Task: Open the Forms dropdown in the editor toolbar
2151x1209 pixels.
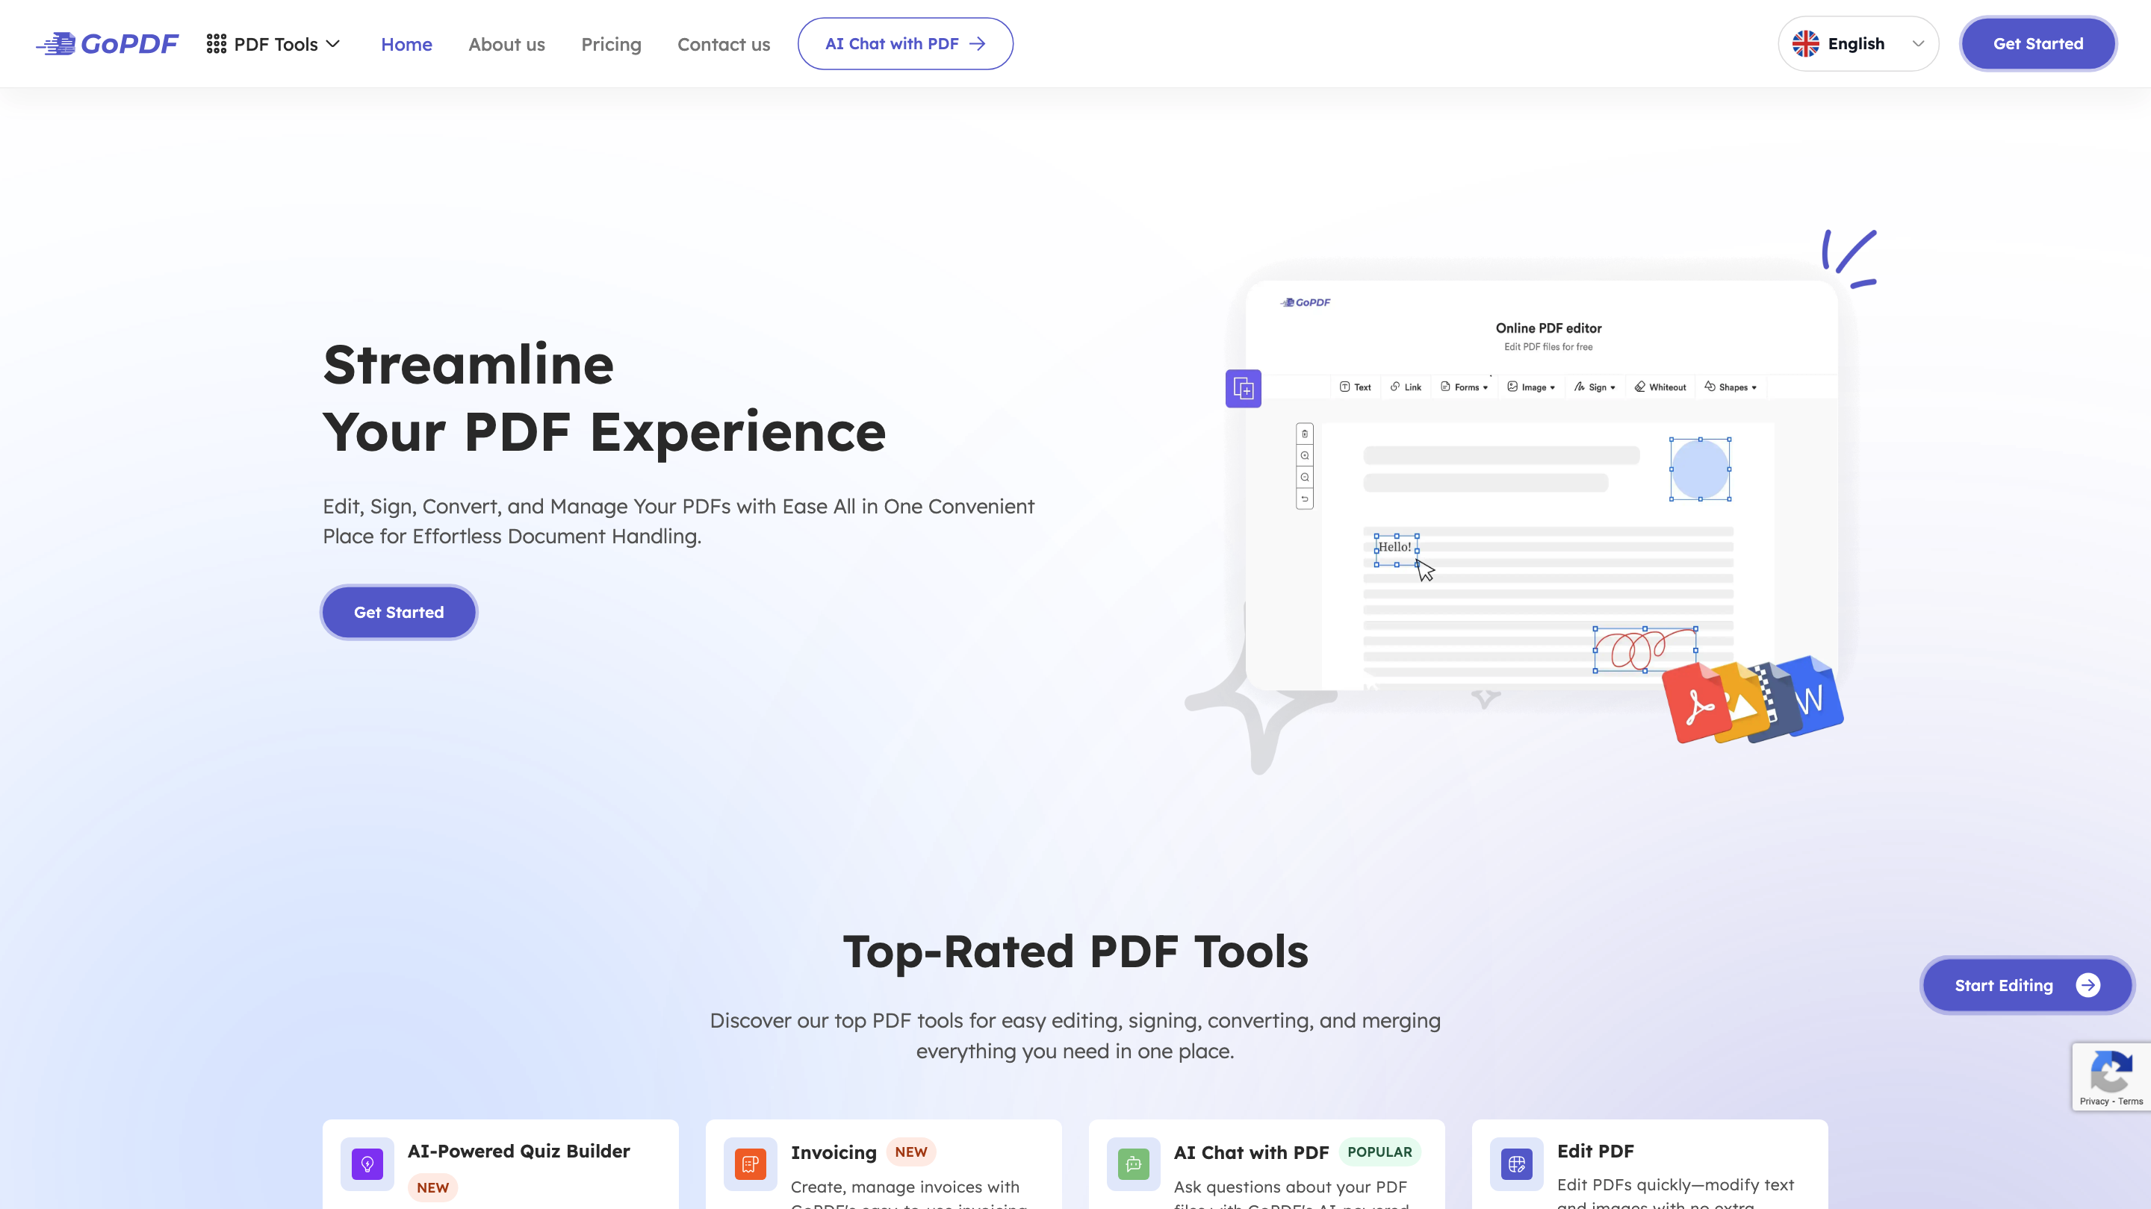Action: (1465, 387)
